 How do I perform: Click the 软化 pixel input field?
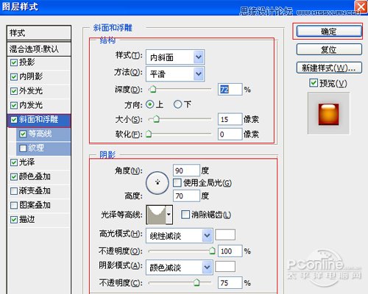(230, 135)
